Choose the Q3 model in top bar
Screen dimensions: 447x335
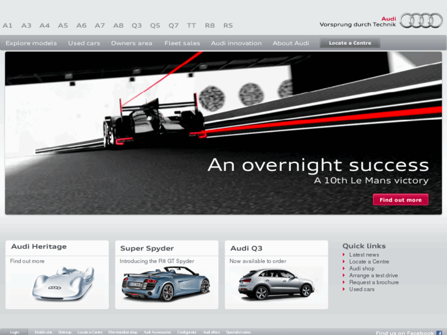pyautogui.click(x=136, y=25)
